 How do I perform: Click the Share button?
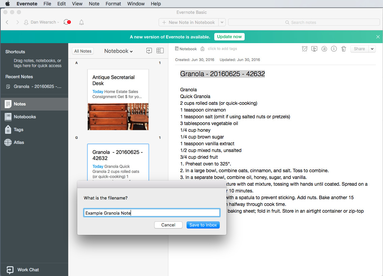pos(360,49)
